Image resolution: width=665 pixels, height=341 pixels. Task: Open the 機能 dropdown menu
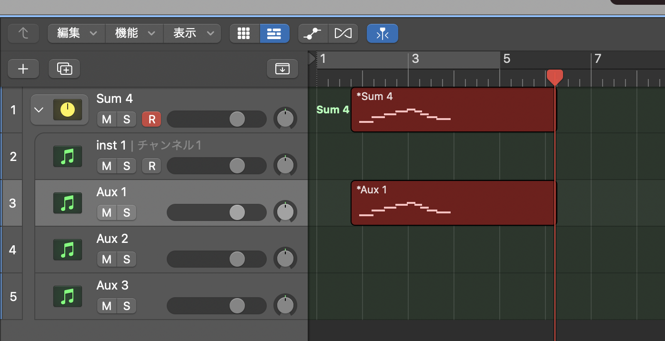tap(135, 33)
